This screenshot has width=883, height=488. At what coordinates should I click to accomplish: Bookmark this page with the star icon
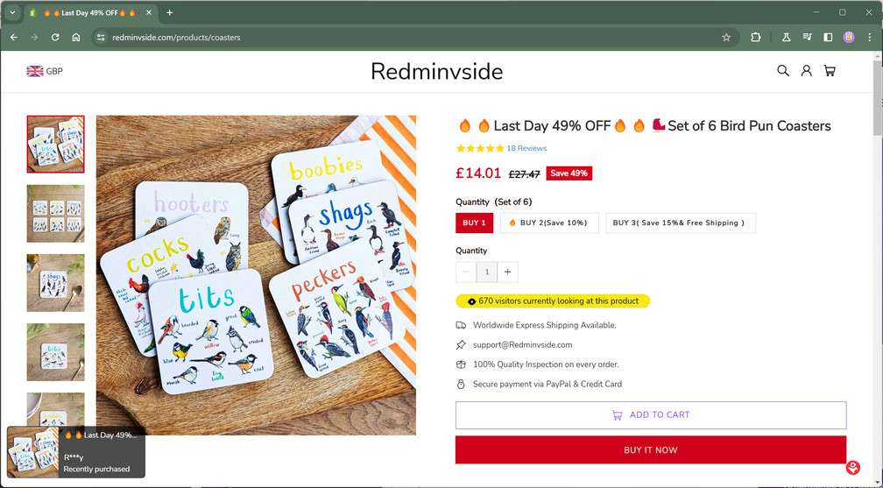pyautogui.click(x=726, y=38)
